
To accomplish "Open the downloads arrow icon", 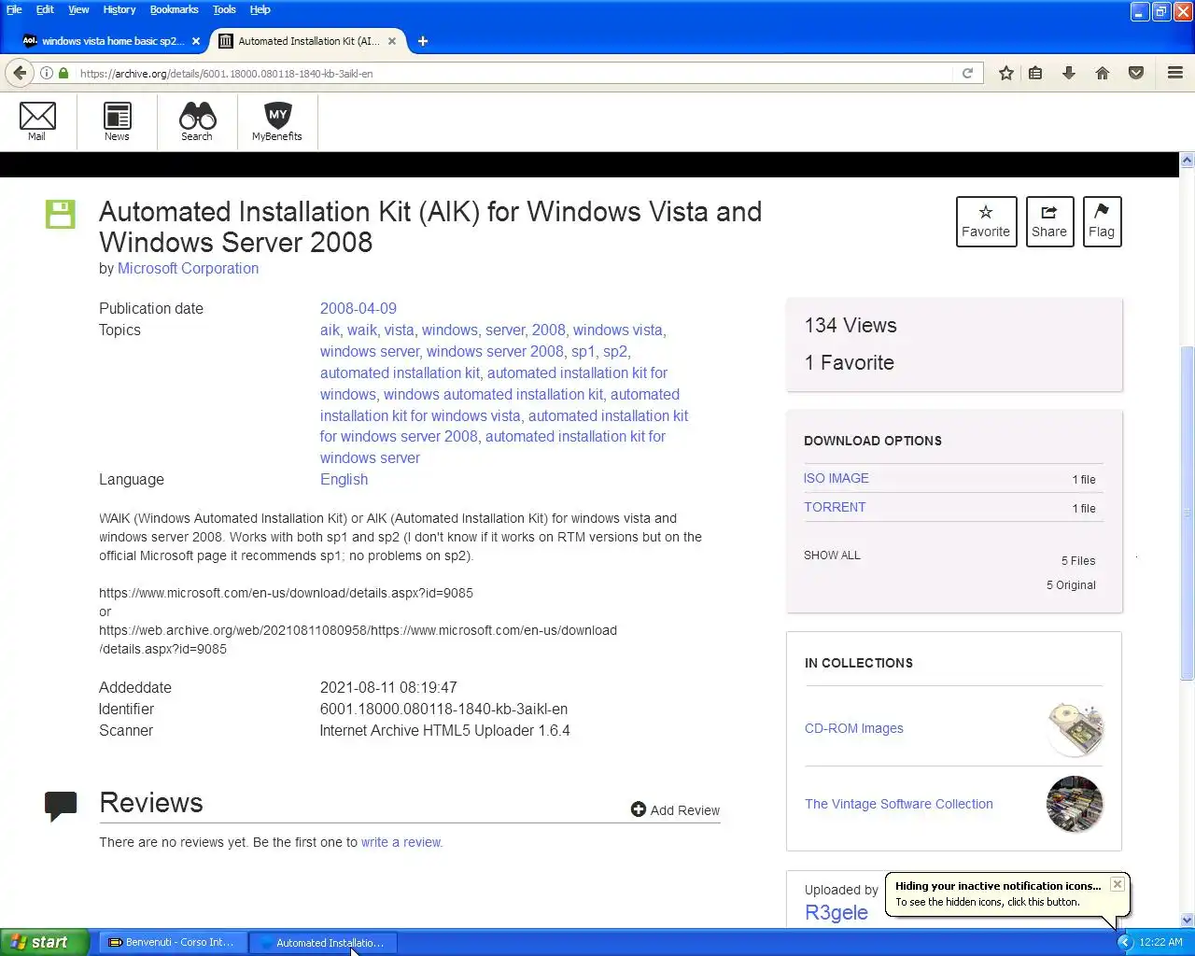I will (x=1069, y=73).
